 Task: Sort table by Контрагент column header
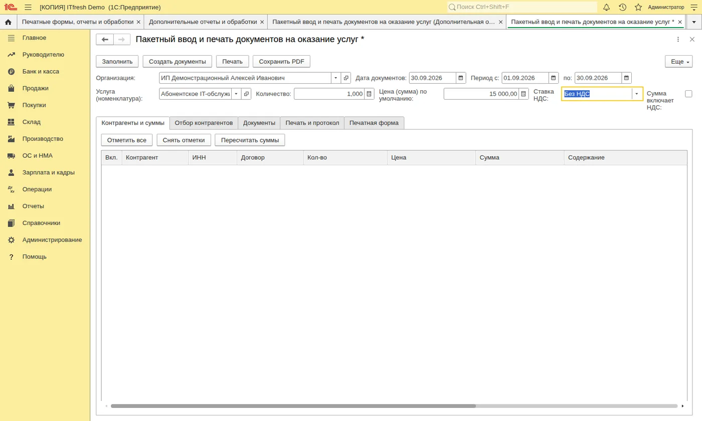point(155,157)
